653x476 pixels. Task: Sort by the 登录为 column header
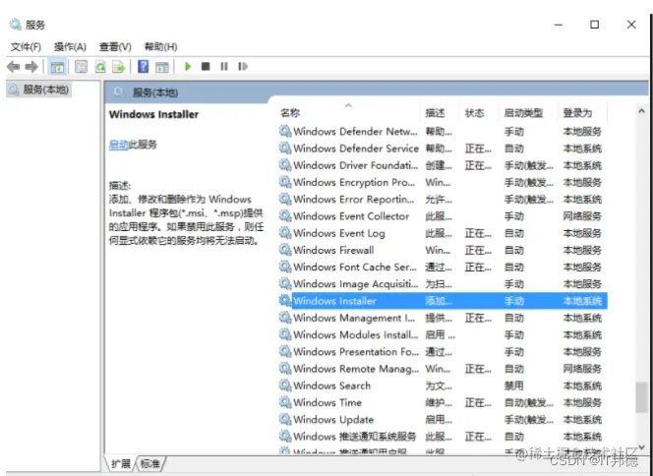point(577,113)
